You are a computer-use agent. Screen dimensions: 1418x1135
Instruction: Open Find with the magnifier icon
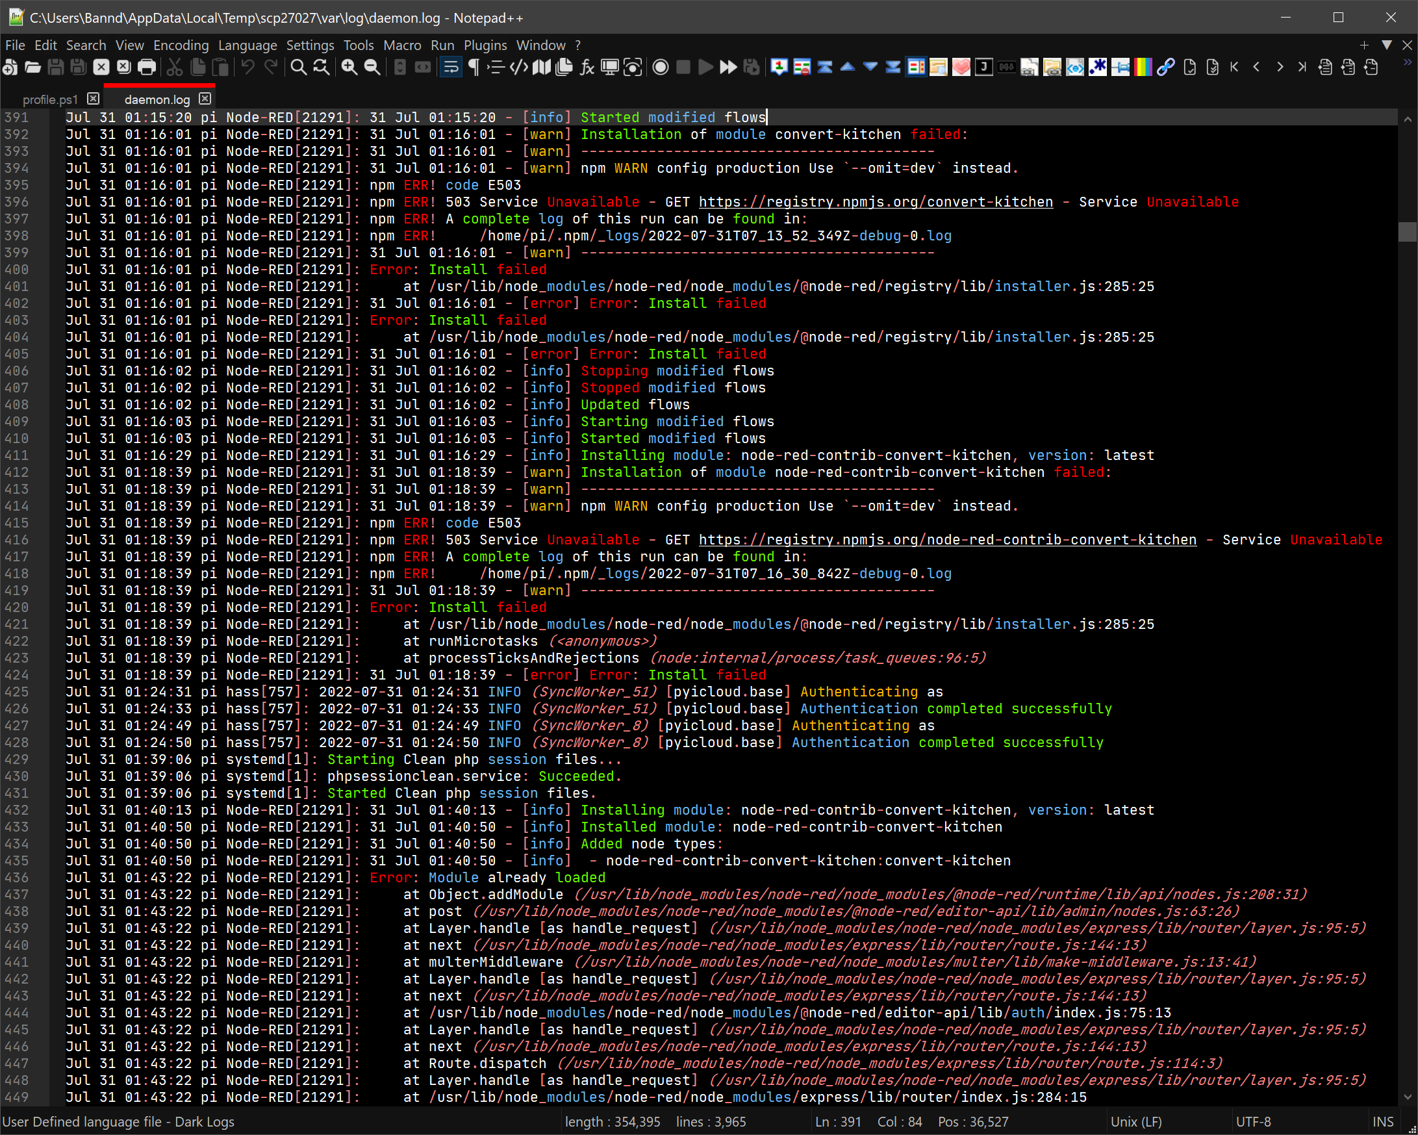tap(299, 67)
